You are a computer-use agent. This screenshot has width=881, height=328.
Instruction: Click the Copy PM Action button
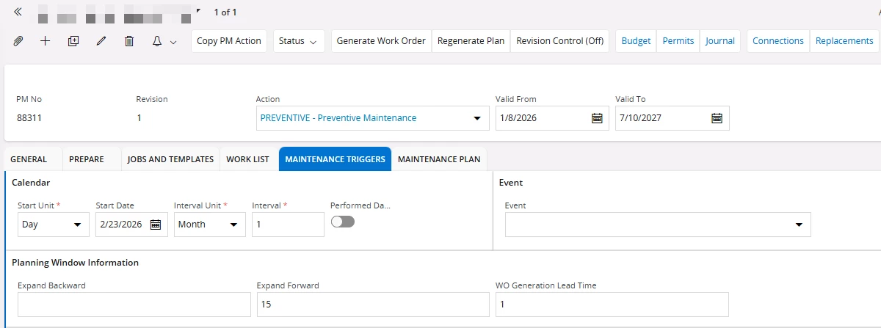[229, 41]
